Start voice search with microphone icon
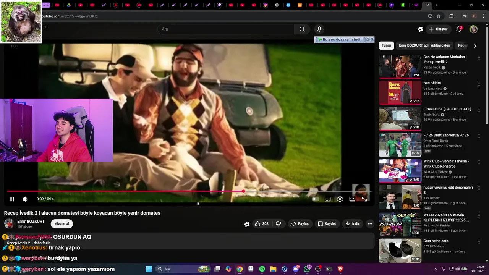The width and height of the screenshot is (489, 275). (x=319, y=29)
